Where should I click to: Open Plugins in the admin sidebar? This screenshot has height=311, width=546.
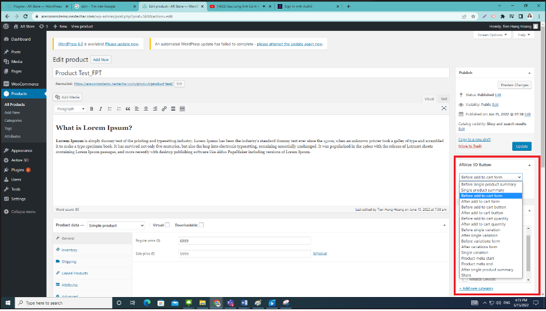point(23,170)
